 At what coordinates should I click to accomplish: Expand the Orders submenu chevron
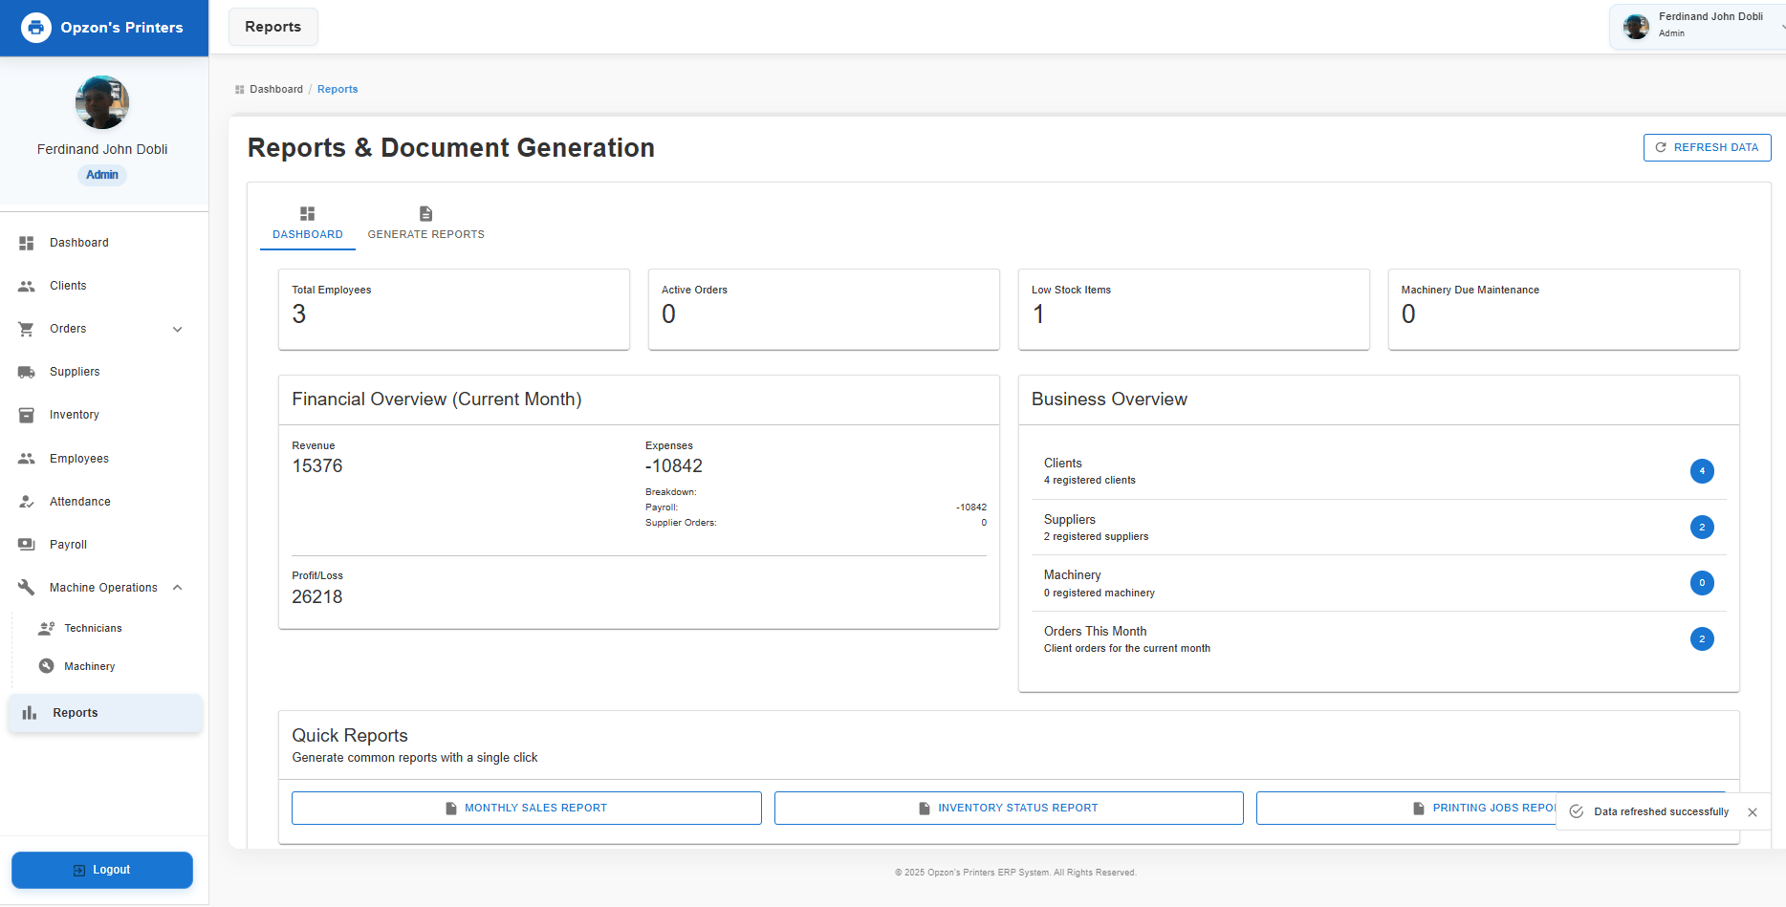177,329
